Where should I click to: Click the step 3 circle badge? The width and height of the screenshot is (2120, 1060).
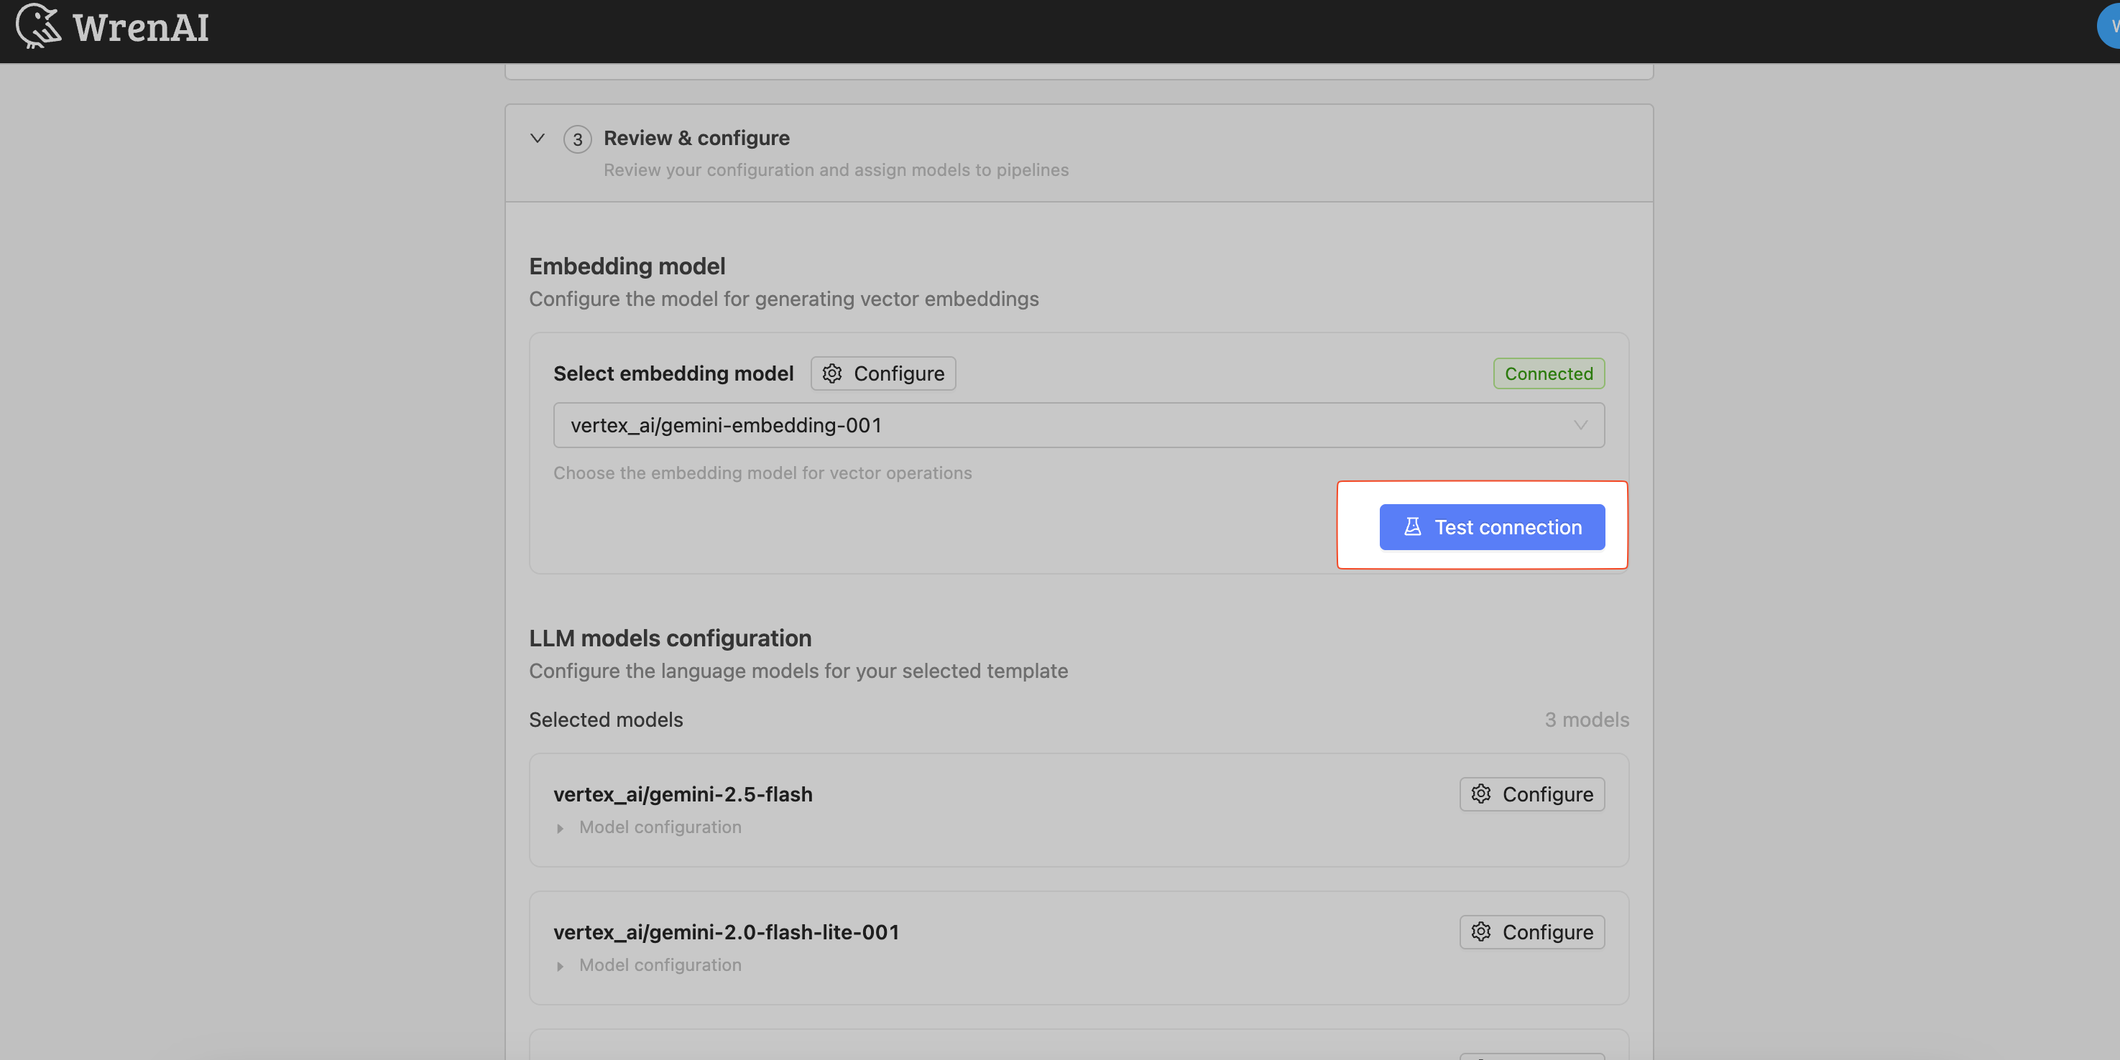pos(578,139)
